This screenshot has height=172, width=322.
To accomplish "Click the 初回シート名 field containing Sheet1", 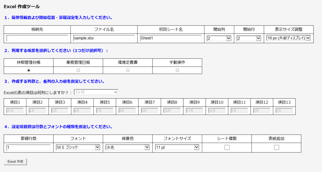I will click(171, 38).
